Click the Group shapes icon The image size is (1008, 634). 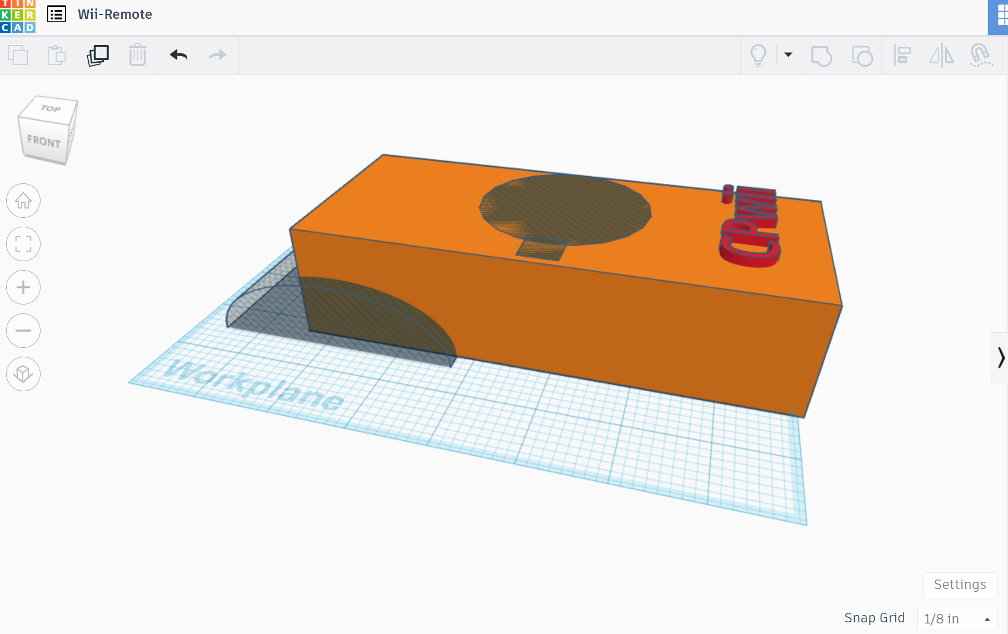822,56
